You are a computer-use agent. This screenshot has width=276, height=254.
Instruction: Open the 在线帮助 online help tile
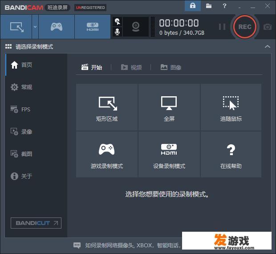pyautogui.click(x=231, y=154)
